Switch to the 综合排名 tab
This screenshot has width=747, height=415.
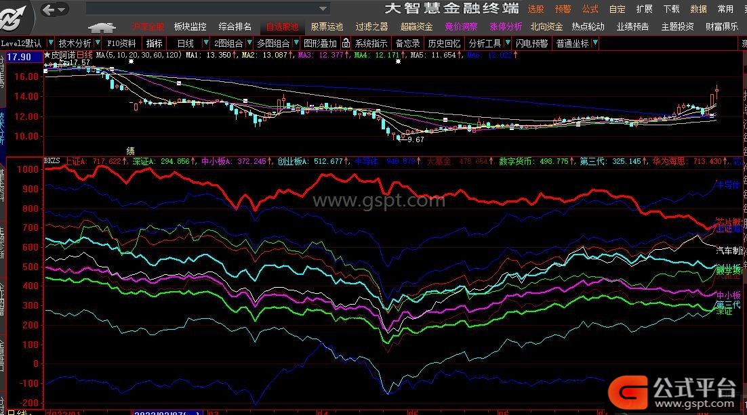pyautogui.click(x=235, y=26)
